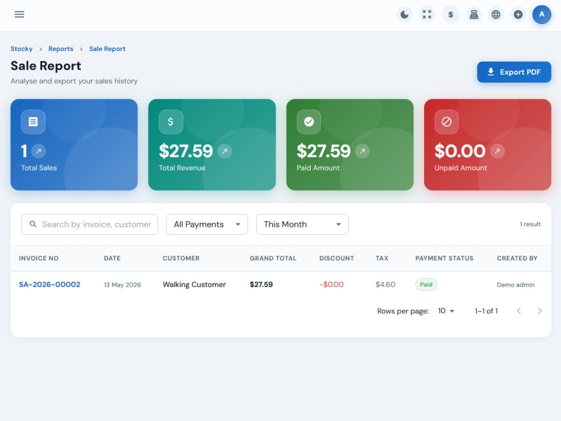
Task: Click the 1 result count text
Action: (530, 224)
